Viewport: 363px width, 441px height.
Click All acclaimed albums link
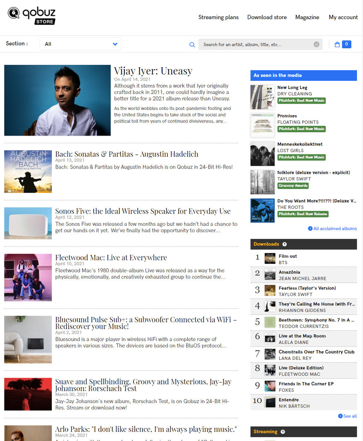[335, 229]
